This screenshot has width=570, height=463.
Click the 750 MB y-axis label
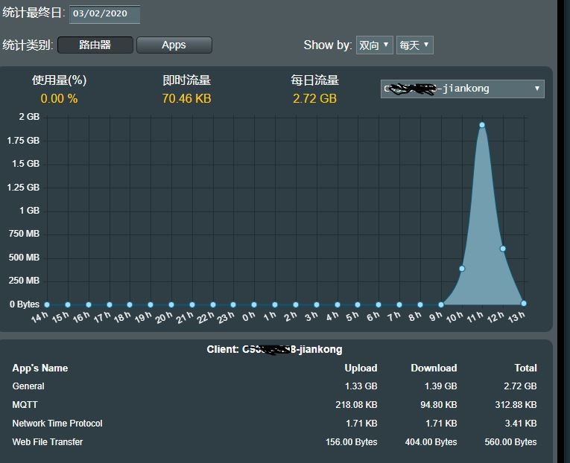(24, 234)
